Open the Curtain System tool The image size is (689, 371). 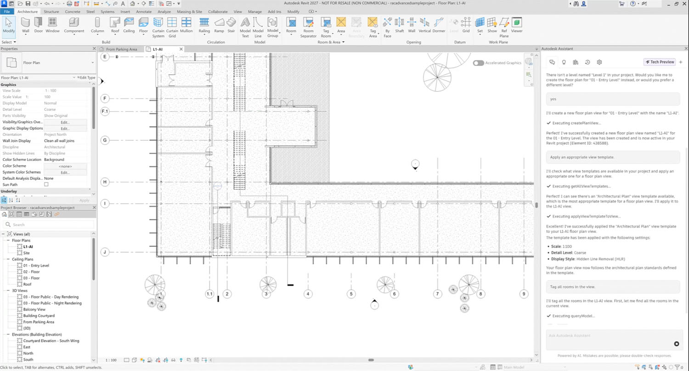click(158, 28)
